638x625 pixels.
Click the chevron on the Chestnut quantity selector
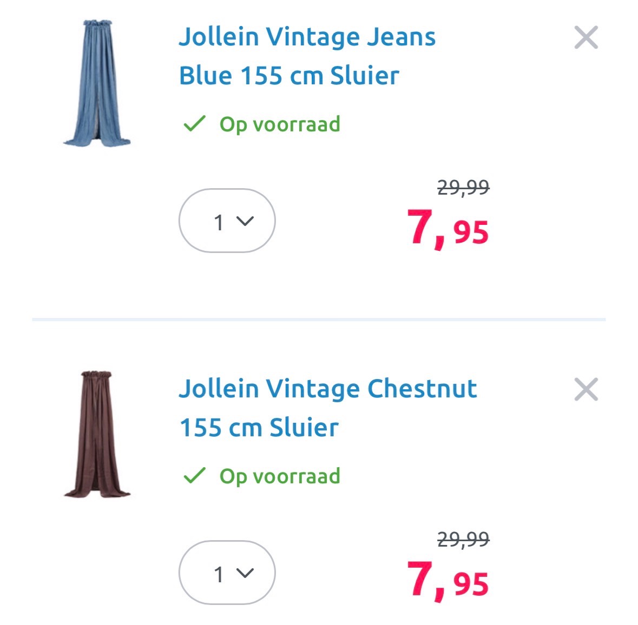(245, 573)
